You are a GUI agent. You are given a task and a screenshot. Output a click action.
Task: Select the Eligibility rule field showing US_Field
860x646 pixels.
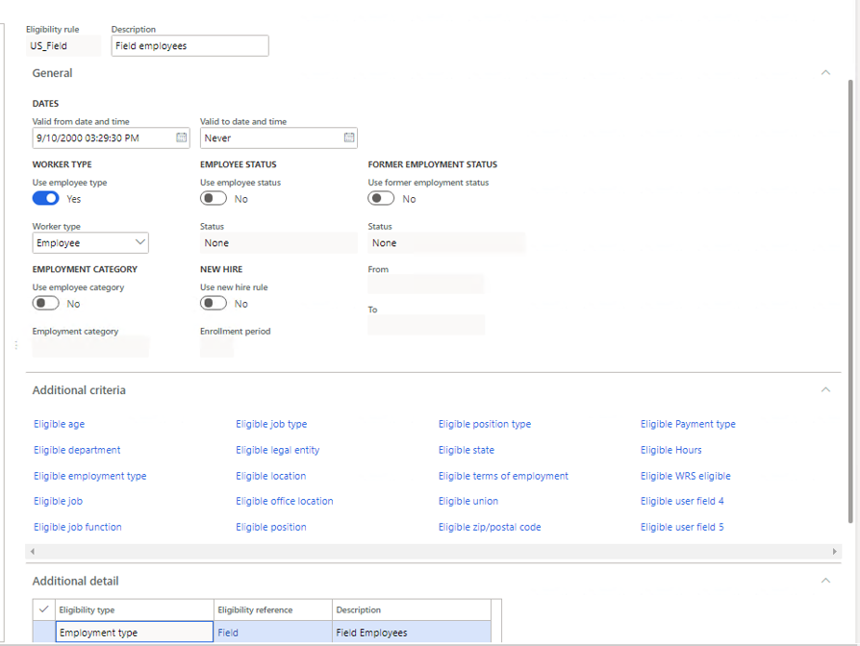coord(63,45)
